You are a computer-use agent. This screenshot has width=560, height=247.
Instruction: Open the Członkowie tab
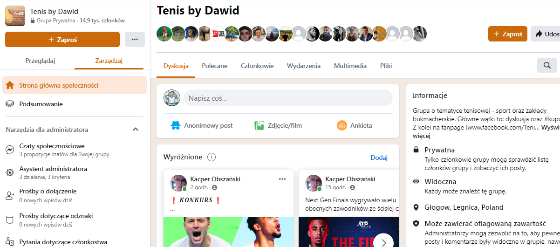pos(257,66)
